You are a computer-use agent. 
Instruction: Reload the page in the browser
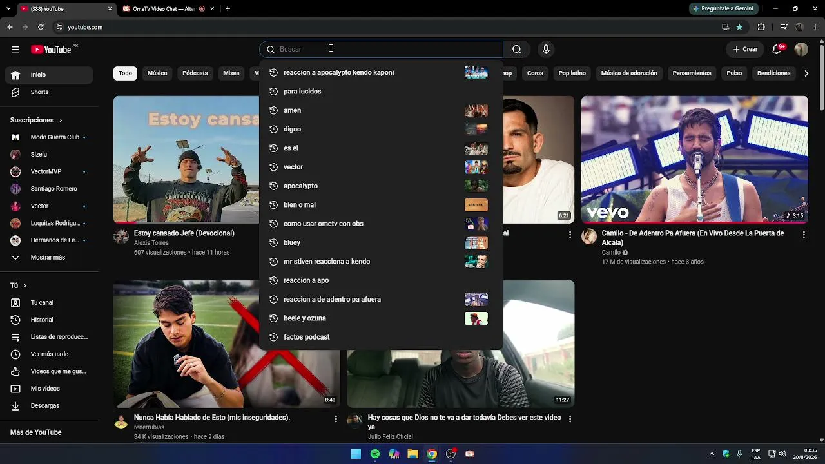[x=41, y=27]
